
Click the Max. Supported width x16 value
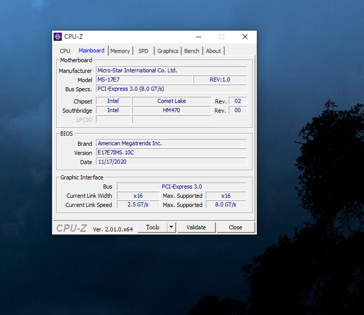coord(226,196)
